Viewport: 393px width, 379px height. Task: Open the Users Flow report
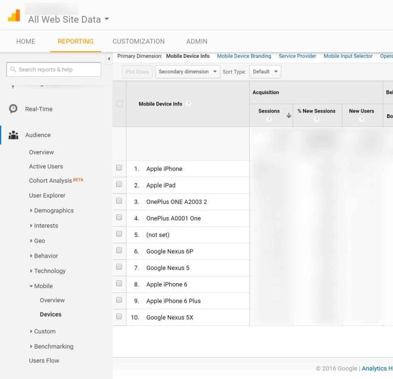44,361
